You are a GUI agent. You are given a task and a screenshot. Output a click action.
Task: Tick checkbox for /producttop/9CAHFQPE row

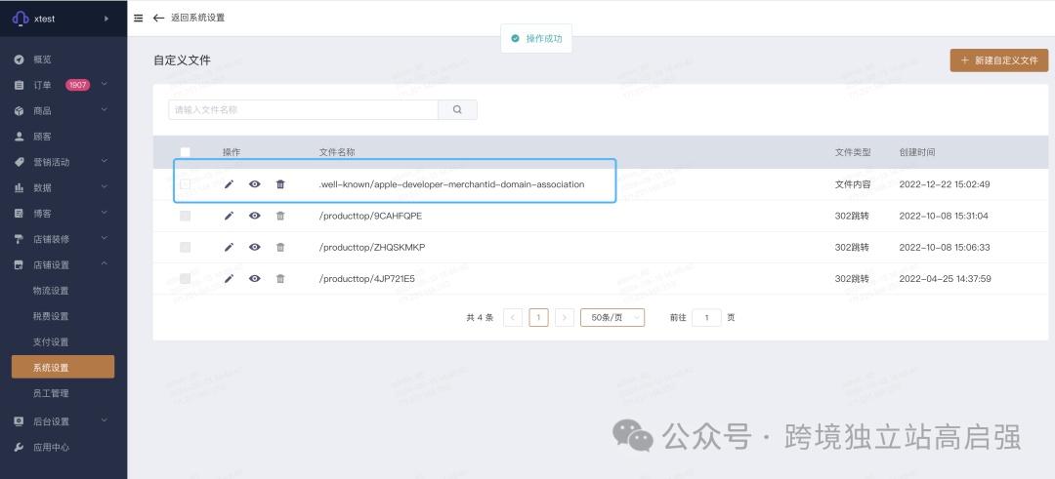coord(185,216)
